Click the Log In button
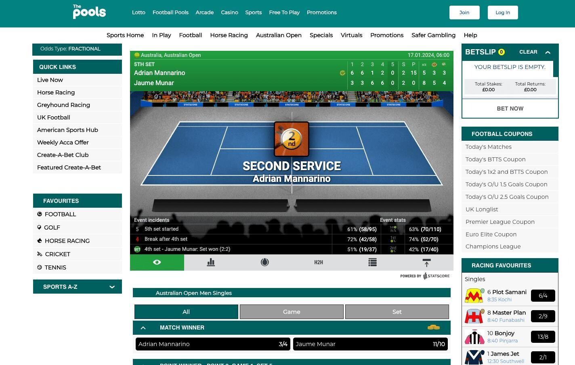The width and height of the screenshot is (575, 365). pos(503,13)
